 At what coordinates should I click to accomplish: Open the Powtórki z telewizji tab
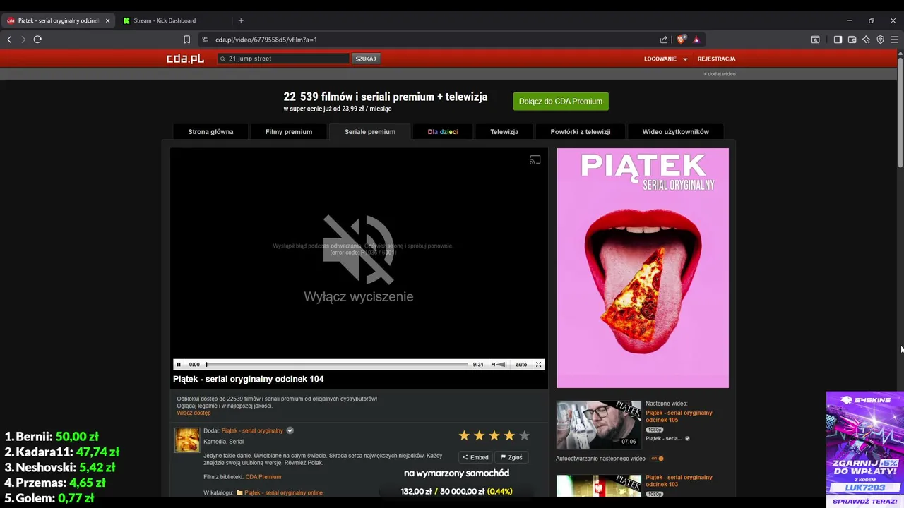581,132
